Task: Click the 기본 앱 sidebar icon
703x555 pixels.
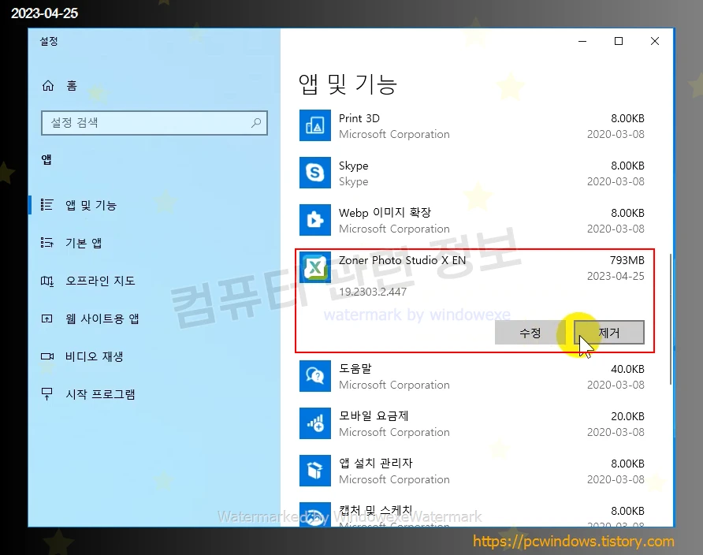Action: click(47, 243)
